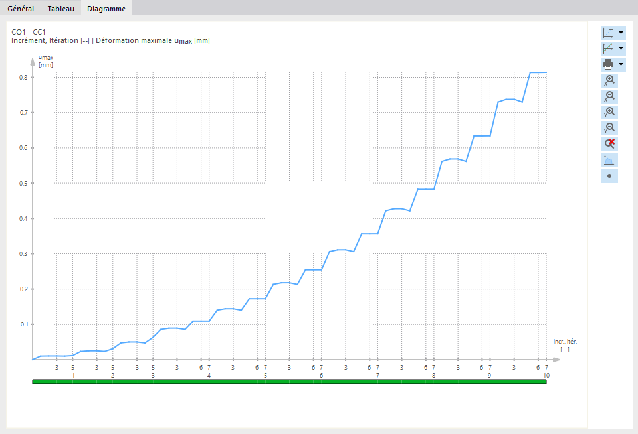Click the 0.1 value on Y axis
Screen dimensions: 638x434
(x=24, y=325)
